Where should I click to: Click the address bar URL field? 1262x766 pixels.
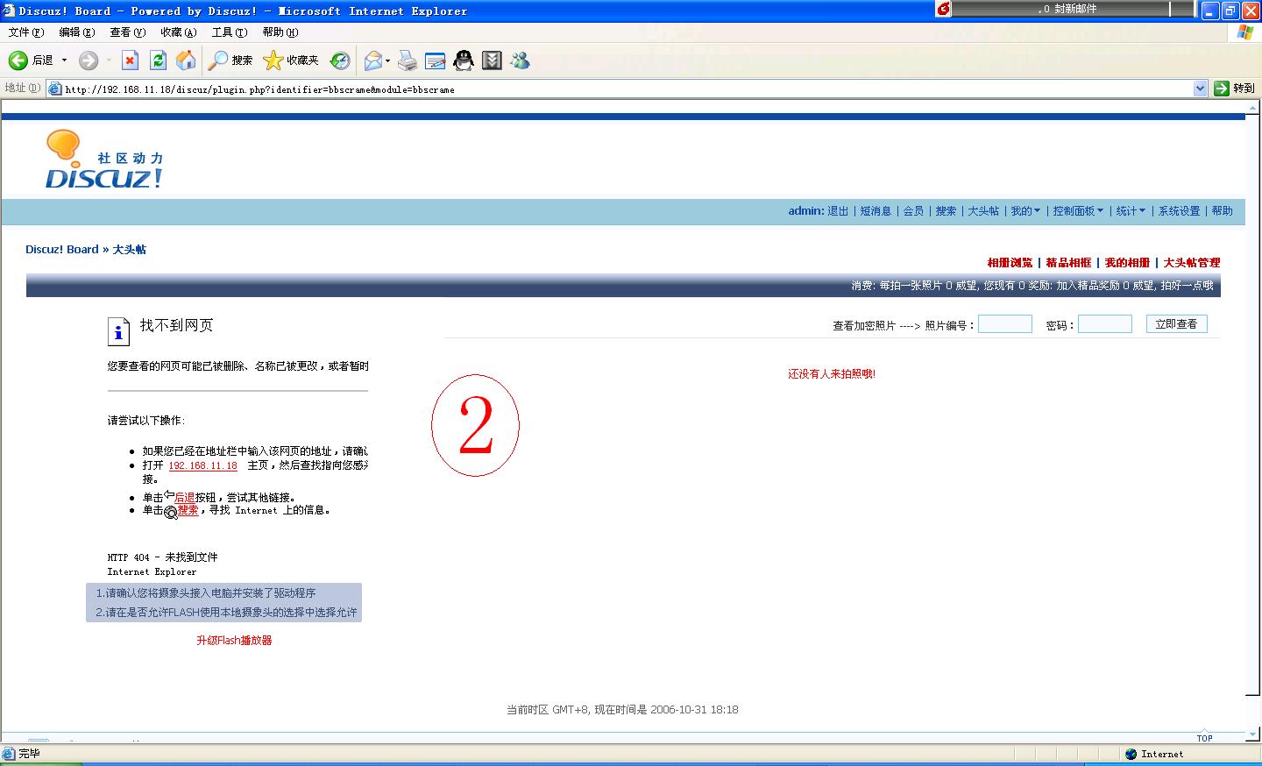point(627,89)
